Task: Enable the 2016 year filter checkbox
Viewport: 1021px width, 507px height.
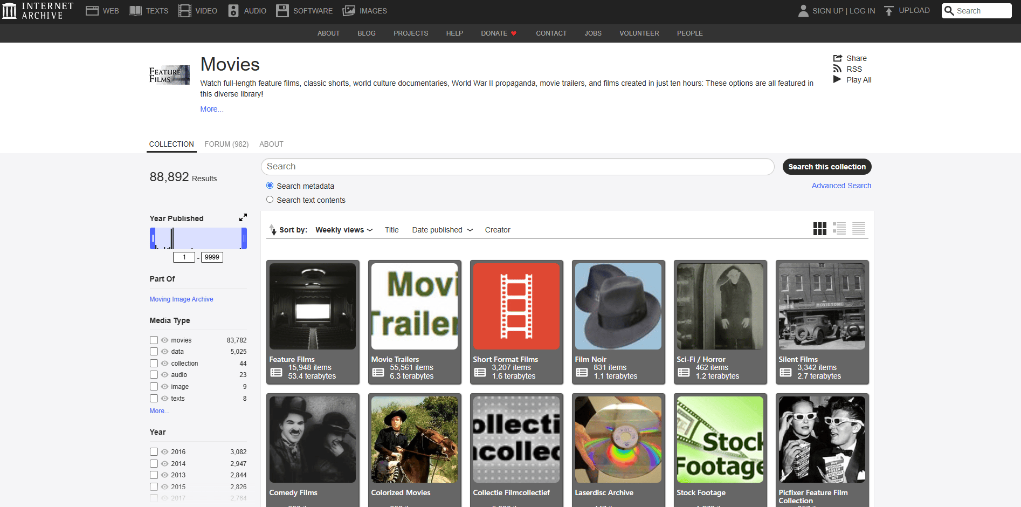Action: point(154,452)
